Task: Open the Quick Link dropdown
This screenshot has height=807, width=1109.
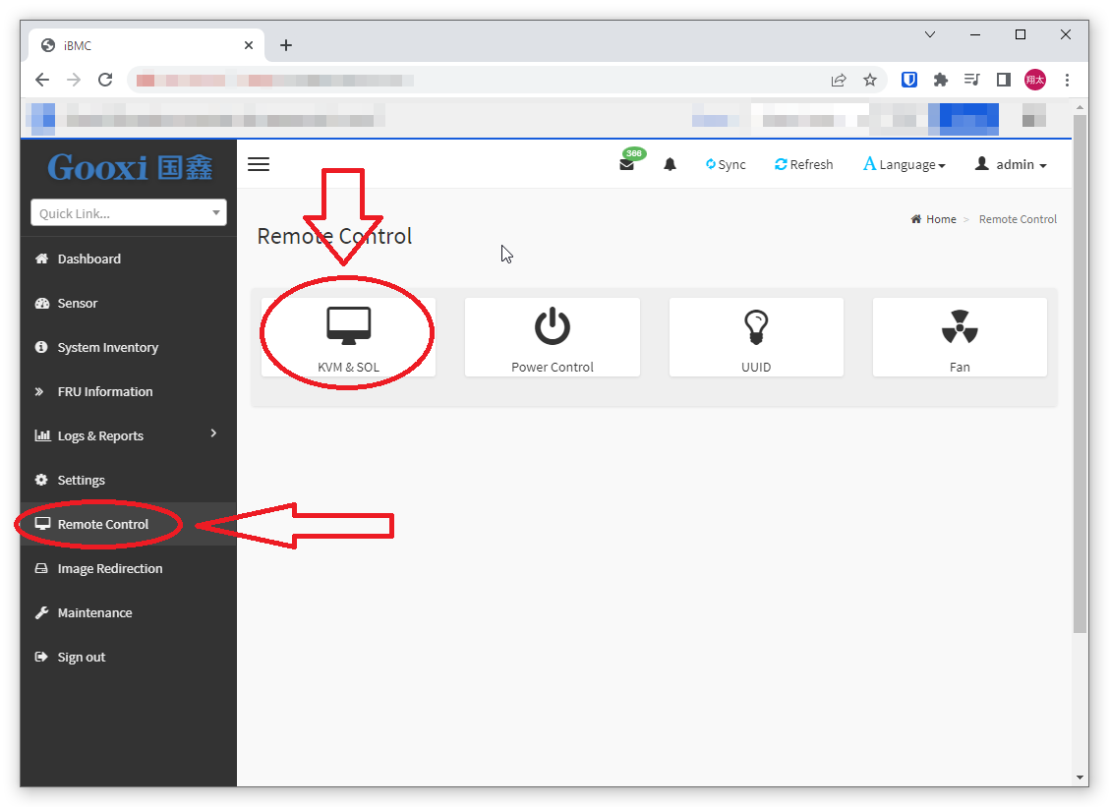Action: [129, 213]
